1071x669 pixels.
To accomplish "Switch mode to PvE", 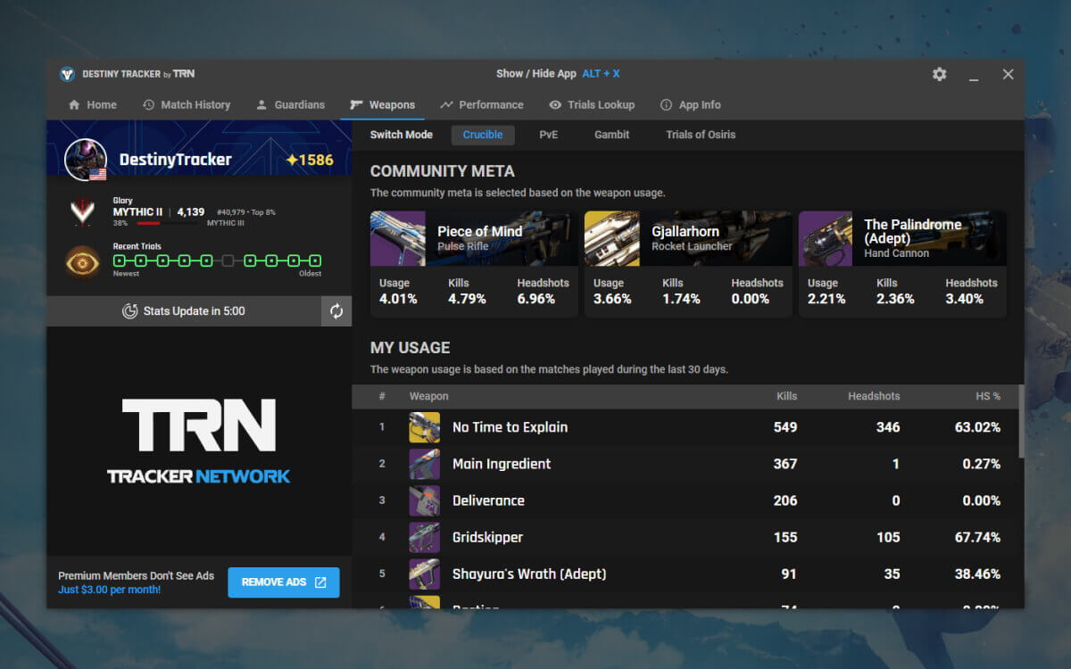I will click(549, 135).
